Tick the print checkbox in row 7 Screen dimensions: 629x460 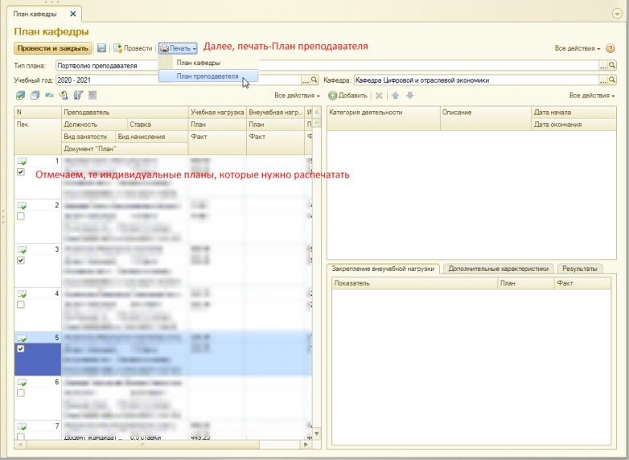point(21,436)
